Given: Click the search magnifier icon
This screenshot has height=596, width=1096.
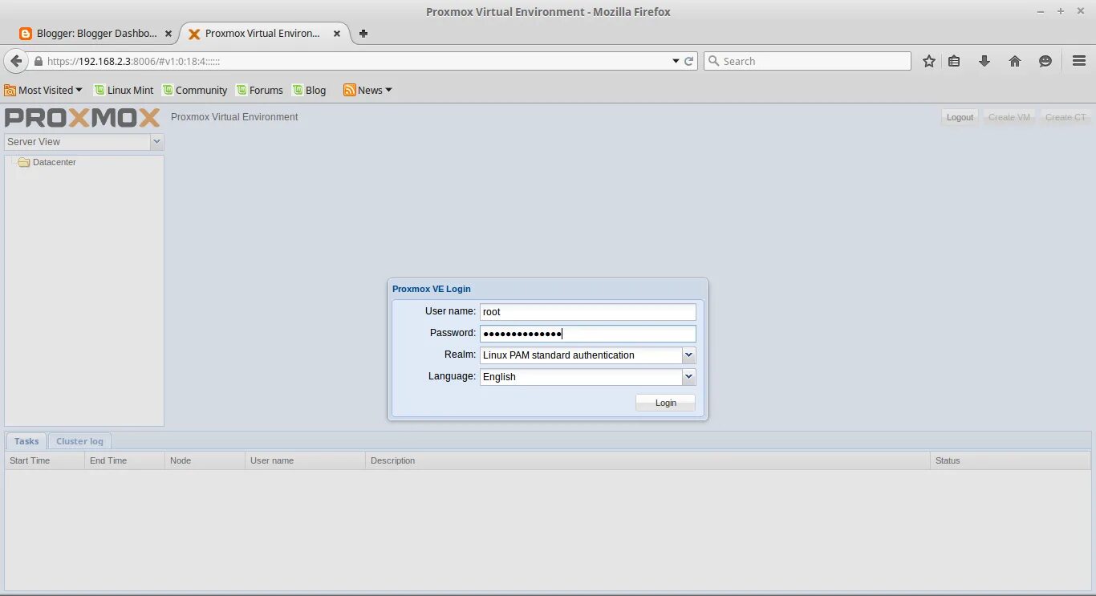Looking at the screenshot, I should click(712, 61).
